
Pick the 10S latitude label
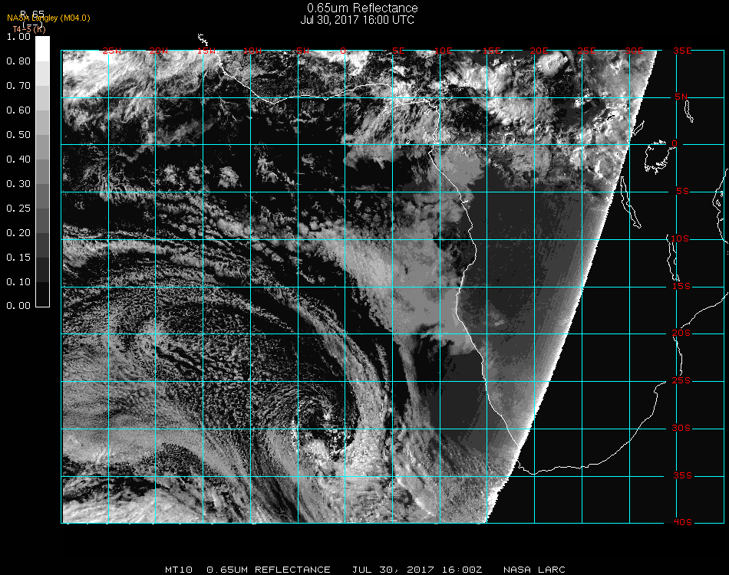(x=680, y=238)
